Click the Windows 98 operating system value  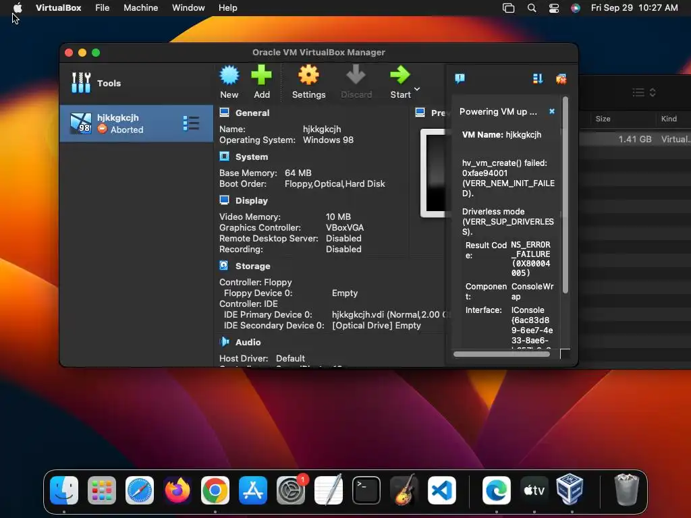pyautogui.click(x=328, y=140)
